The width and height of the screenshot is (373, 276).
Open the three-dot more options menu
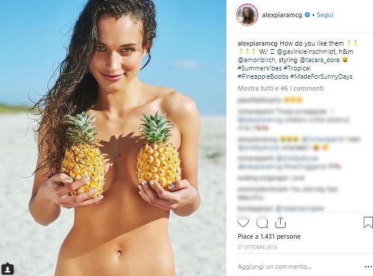(x=368, y=267)
